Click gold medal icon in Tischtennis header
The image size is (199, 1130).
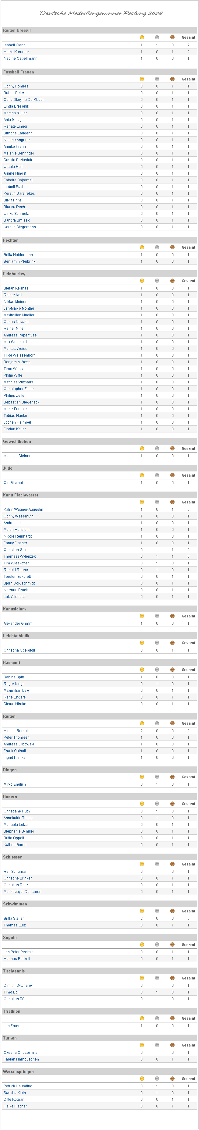[x=141, y=978]
